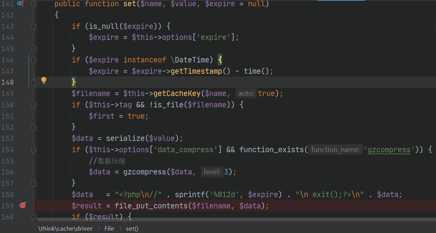Click the 'exit();?>' string on line 158
The height and width of the screenshot is (233, 436).
332,194
